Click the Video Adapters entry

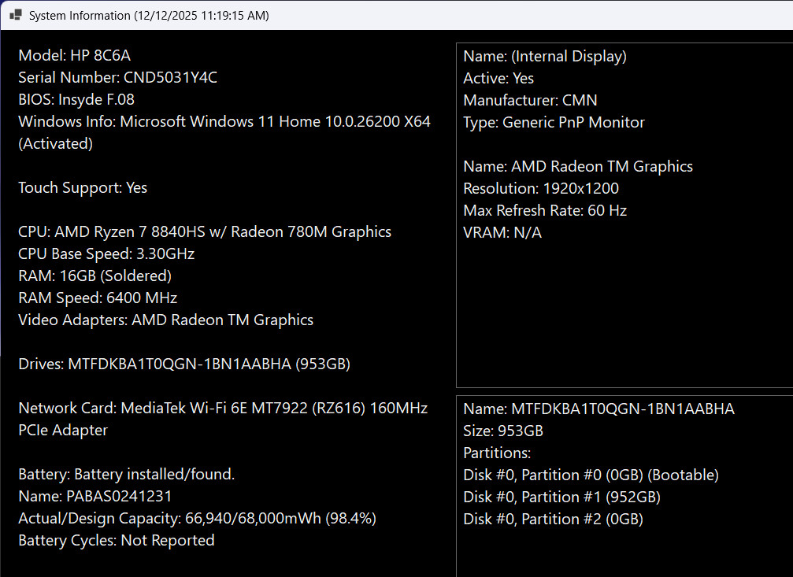point(166,320)
